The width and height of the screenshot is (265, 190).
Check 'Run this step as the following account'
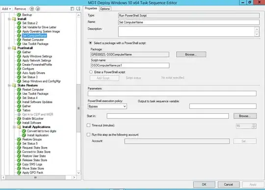pos(88,134)
